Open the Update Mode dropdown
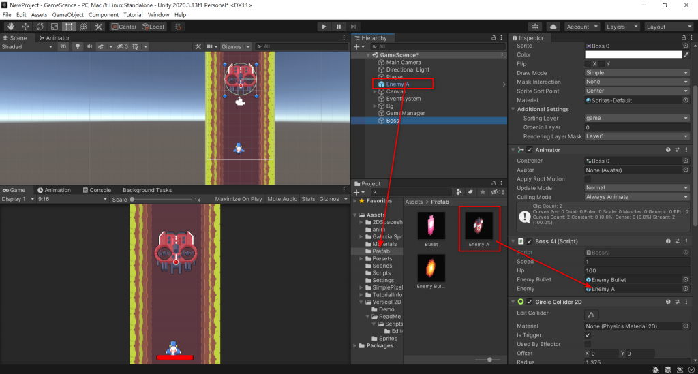Image resolution: width=698 pixels, height=374 pixels. [x=637, y=187]
